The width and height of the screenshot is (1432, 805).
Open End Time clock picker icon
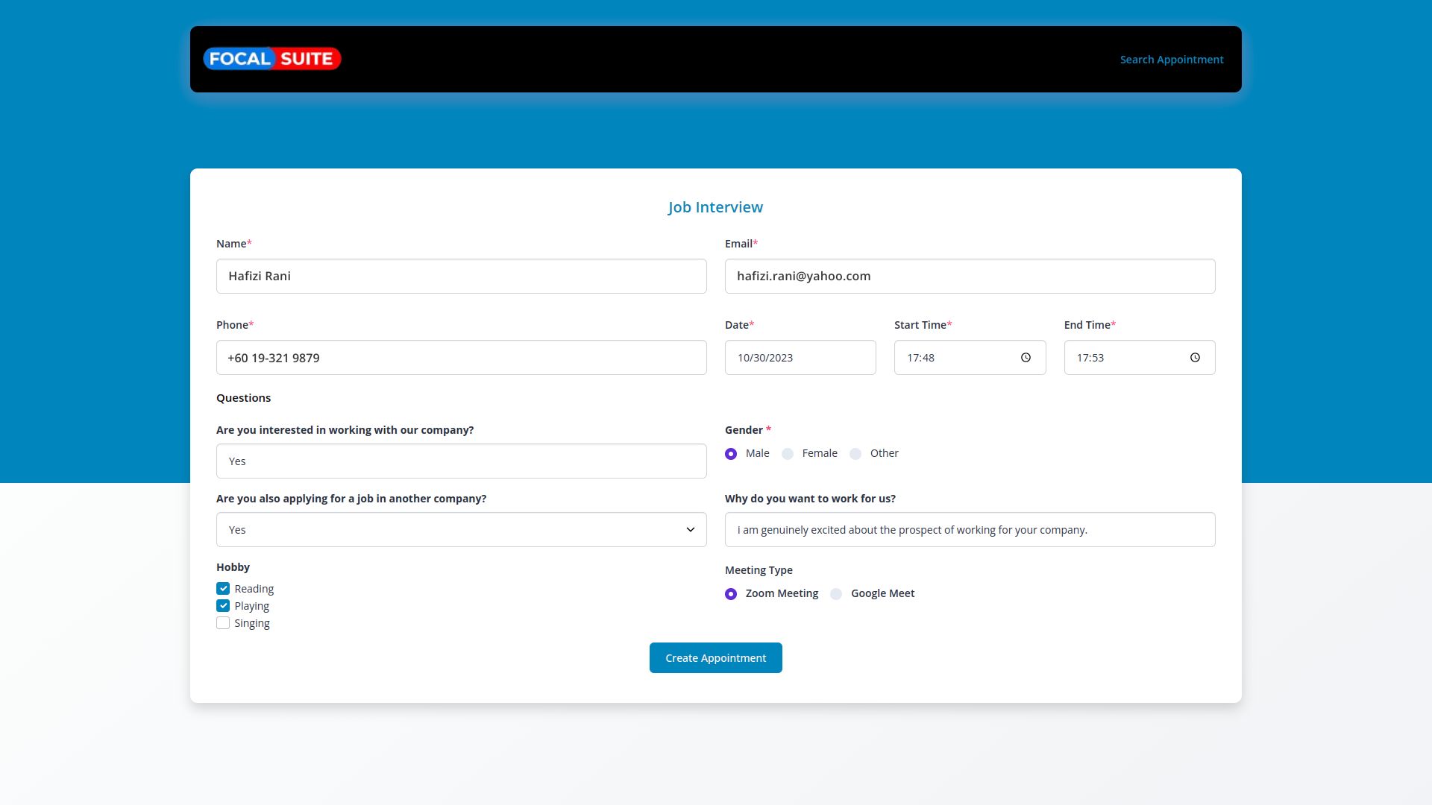click(1195, 358)
